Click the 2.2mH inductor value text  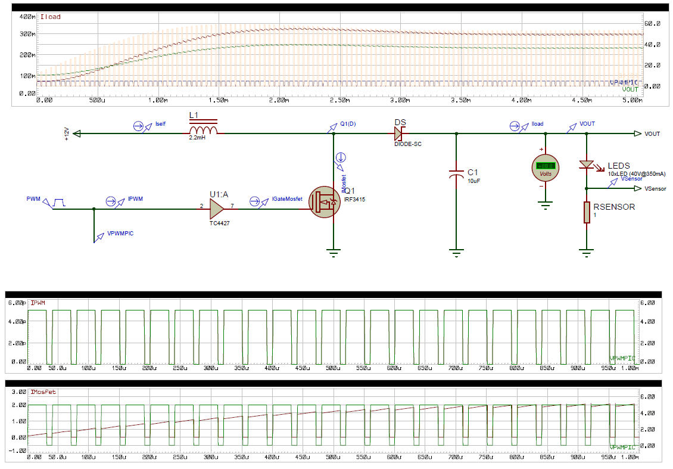197,138
